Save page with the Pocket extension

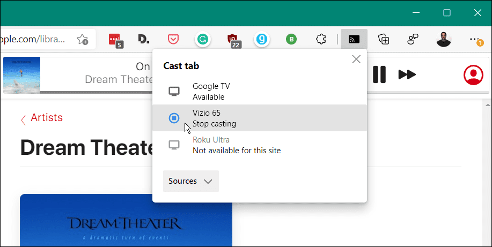click(173, 39)
